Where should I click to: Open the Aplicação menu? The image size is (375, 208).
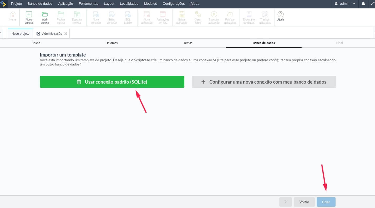[x=65, y=4]
